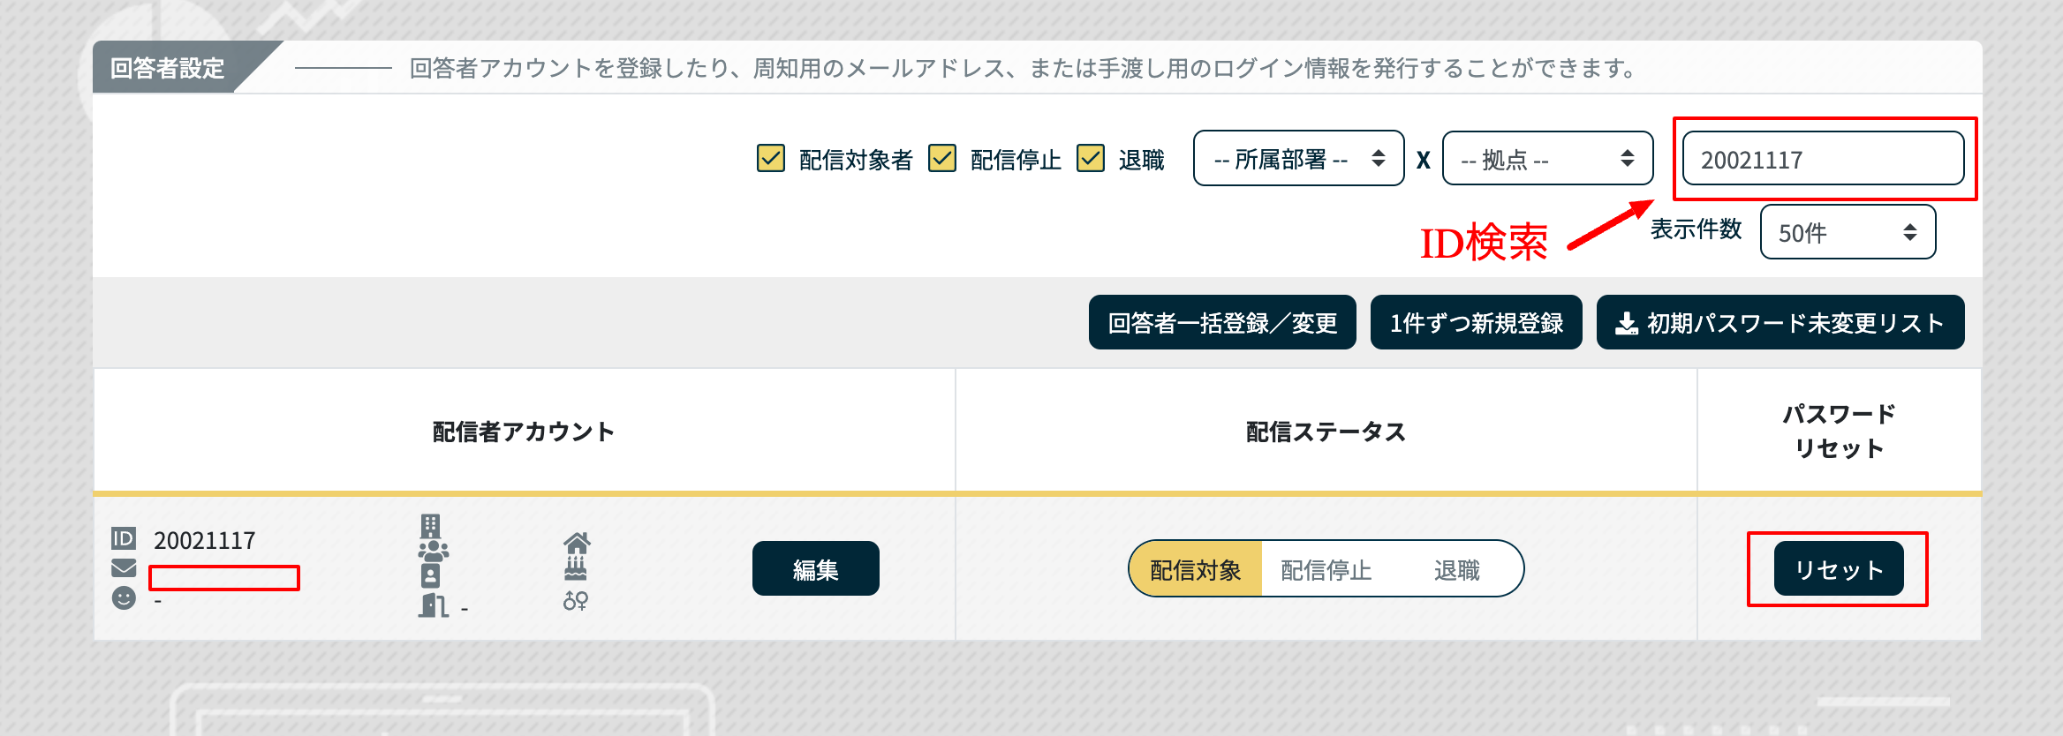
Task: Click the house icon
Action: pyautogui.click(x=577, y=542)
